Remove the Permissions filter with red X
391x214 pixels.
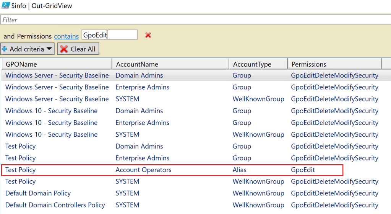click(148, 35)
